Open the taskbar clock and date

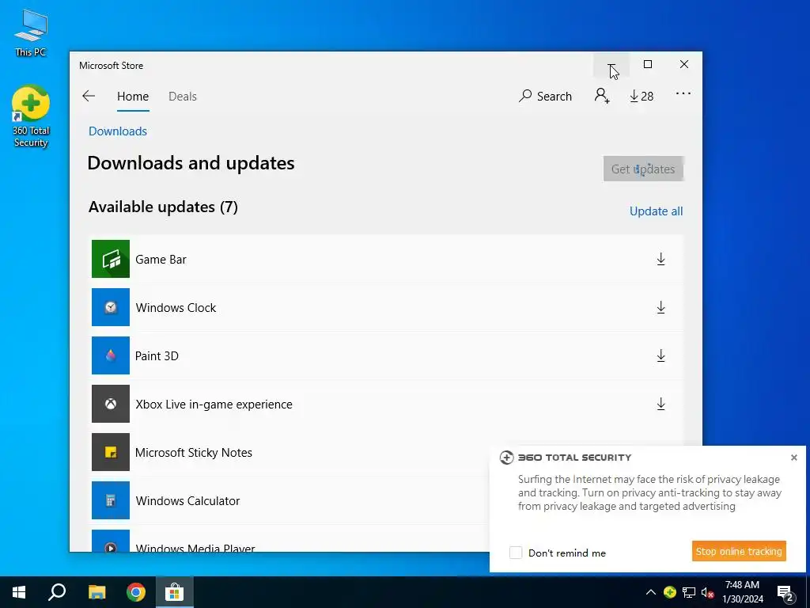(742, 592)
